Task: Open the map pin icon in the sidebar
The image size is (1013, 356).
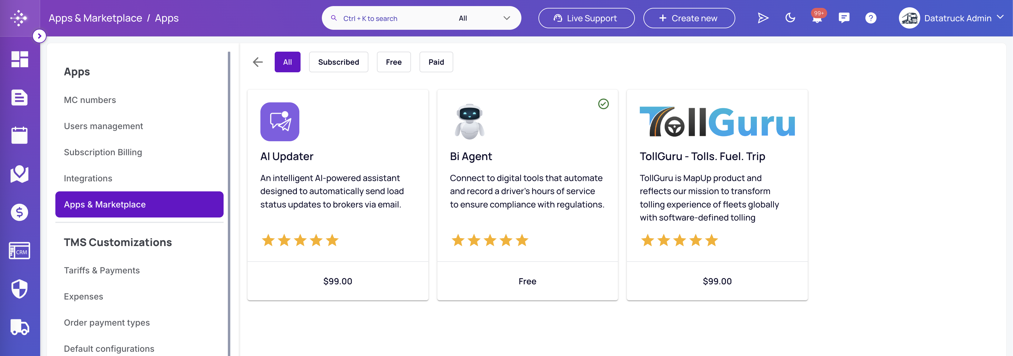Action: tap(20, 174)
